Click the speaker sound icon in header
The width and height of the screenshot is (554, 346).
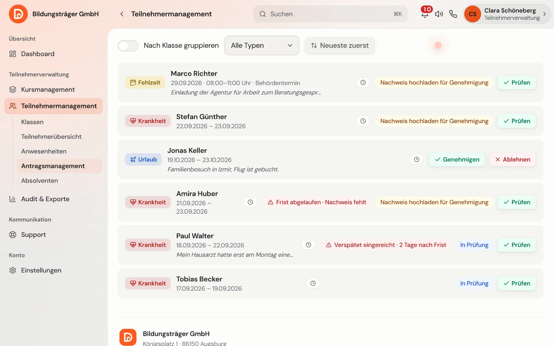(x=439, y=14)
